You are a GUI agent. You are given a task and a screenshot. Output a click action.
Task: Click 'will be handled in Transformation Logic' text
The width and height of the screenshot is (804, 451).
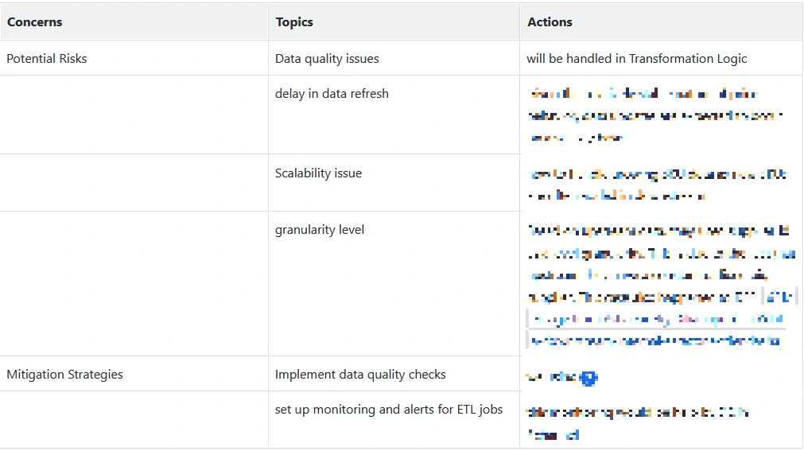click(636, 58)
